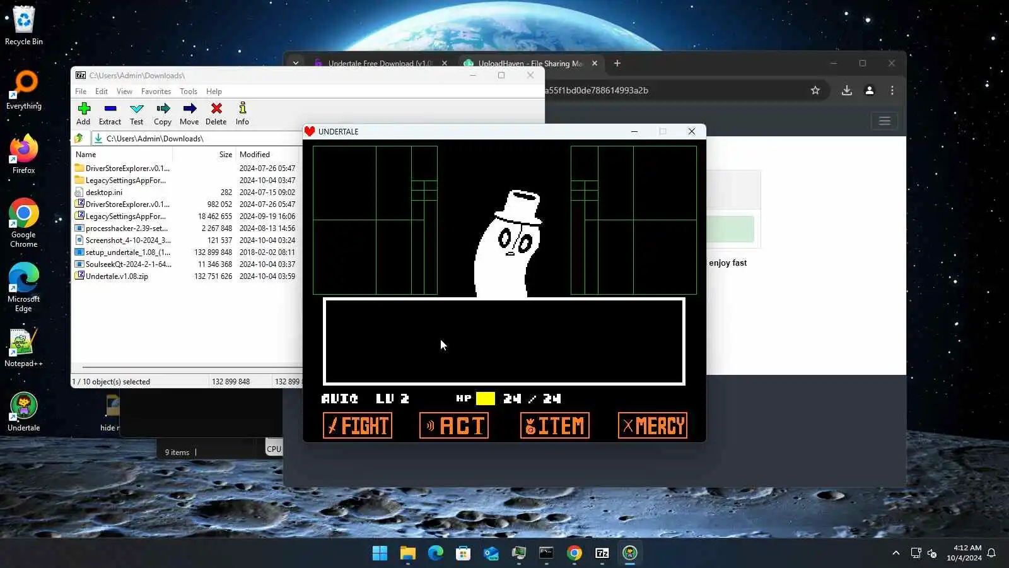Open the Edit menu in 7-Zip

(101, 92)
